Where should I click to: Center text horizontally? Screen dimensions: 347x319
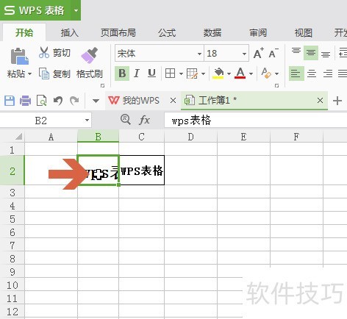(x=312, y=74)
